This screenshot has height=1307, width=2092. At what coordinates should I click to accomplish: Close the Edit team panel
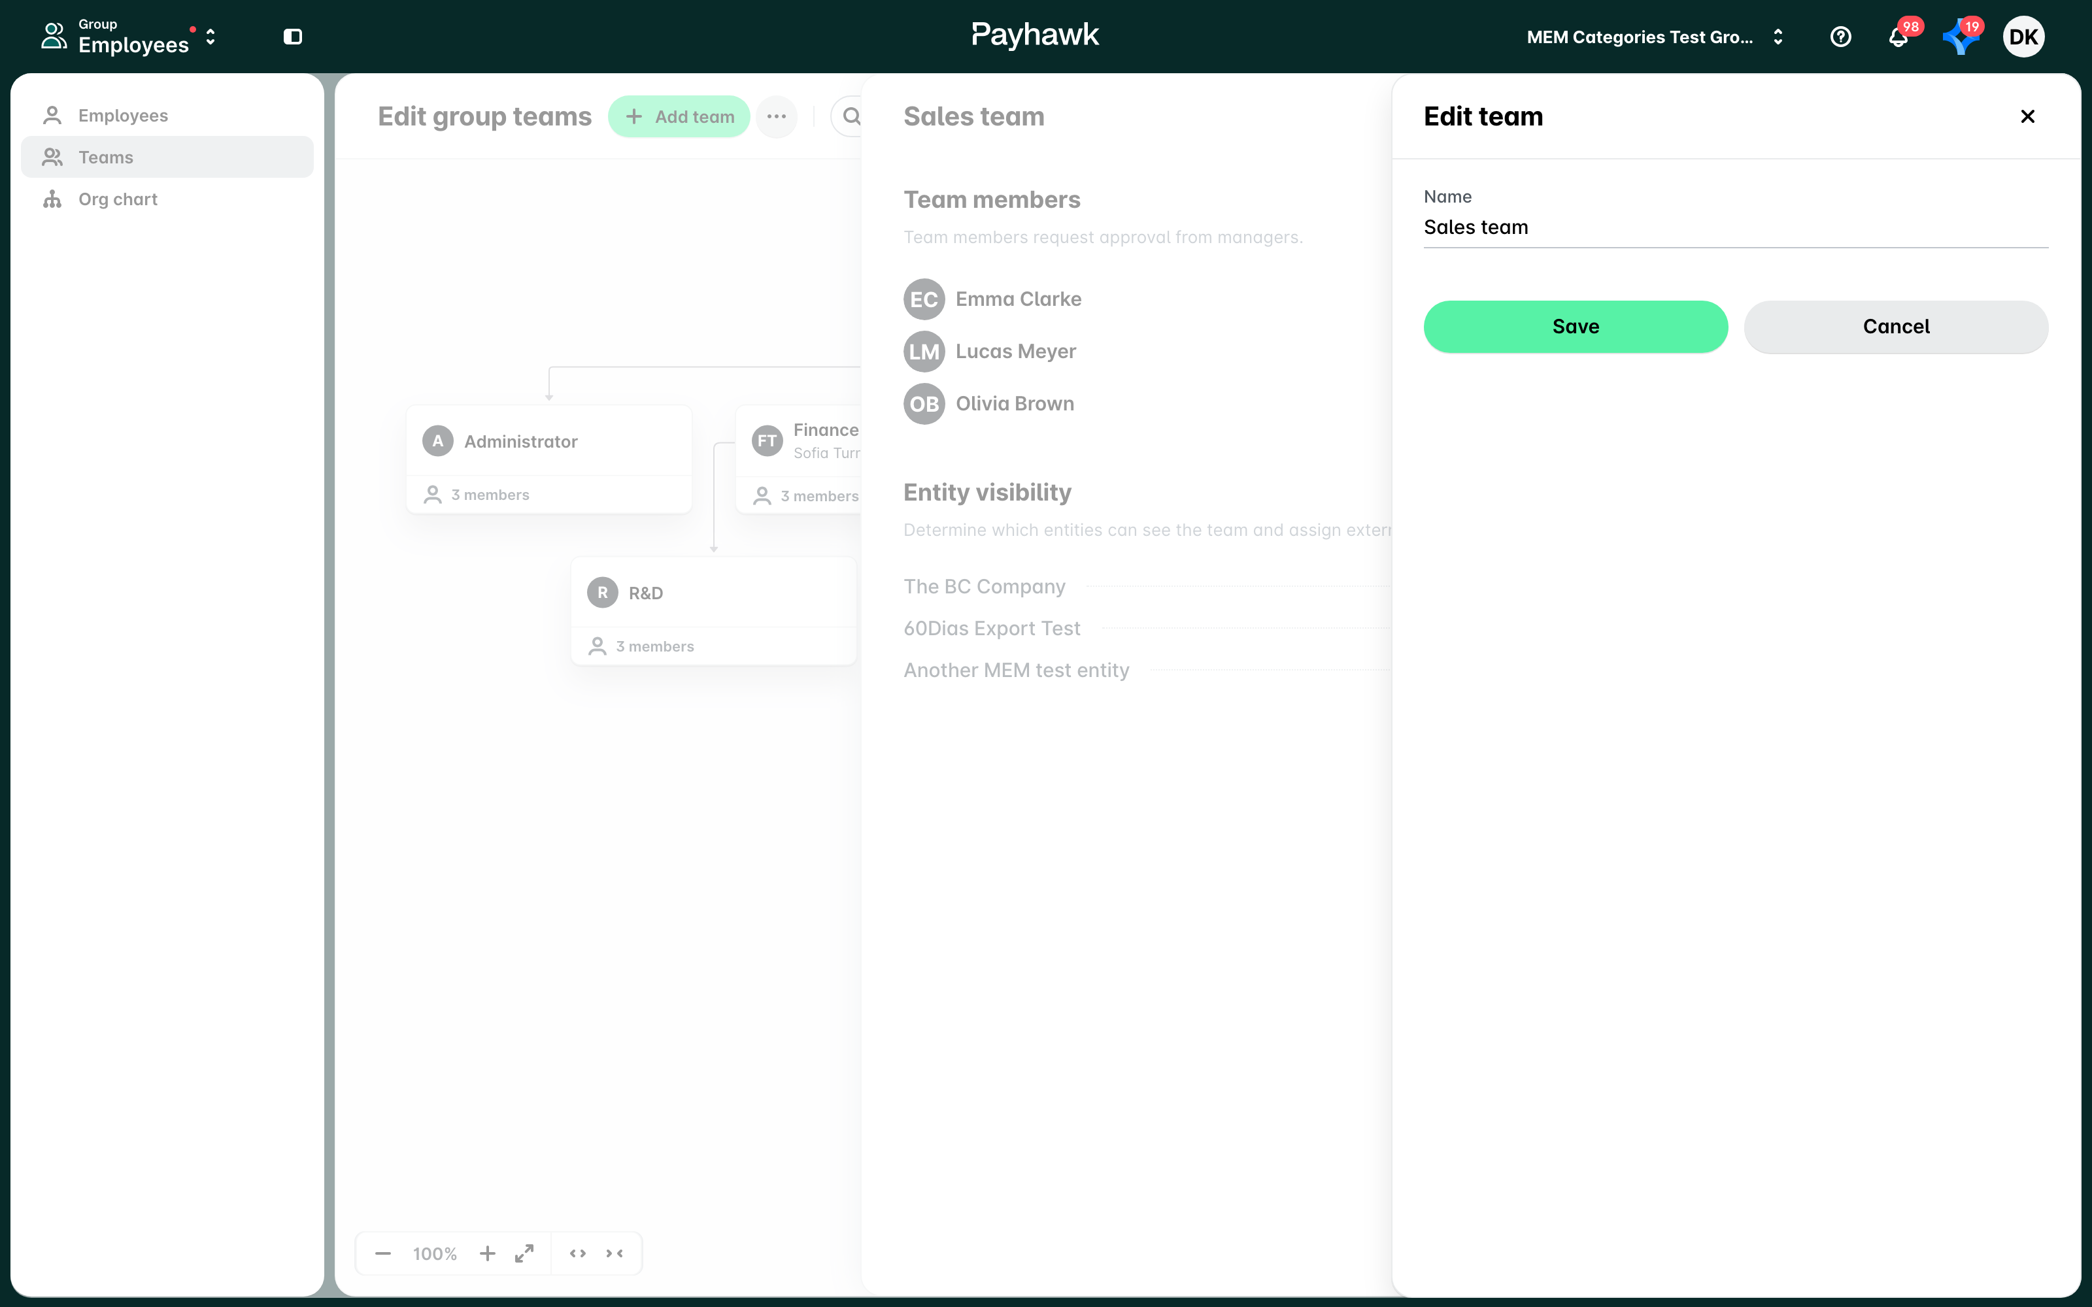(x=2027, y=117)
